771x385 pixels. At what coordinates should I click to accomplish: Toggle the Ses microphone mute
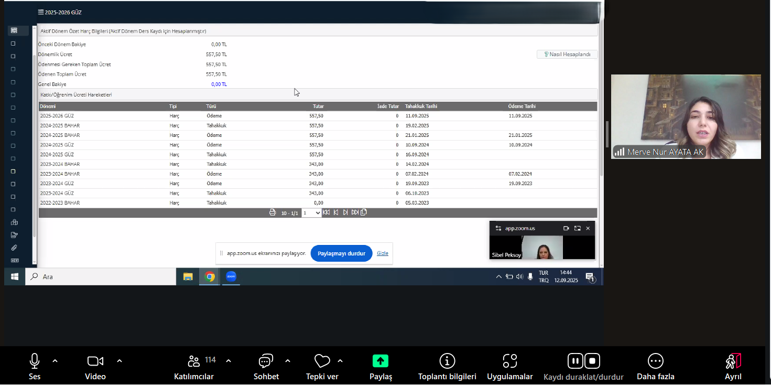(x=35, y=361)
